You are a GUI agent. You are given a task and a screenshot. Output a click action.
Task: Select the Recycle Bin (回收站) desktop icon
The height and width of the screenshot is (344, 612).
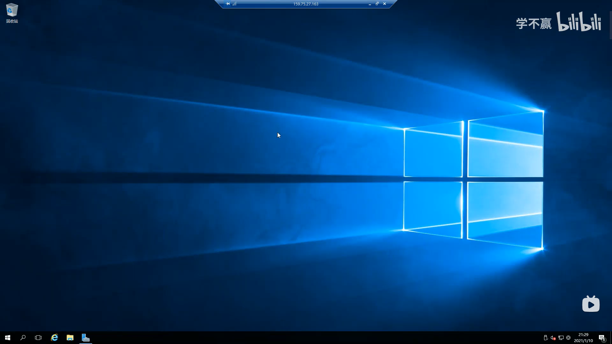(x=12, y=13)
